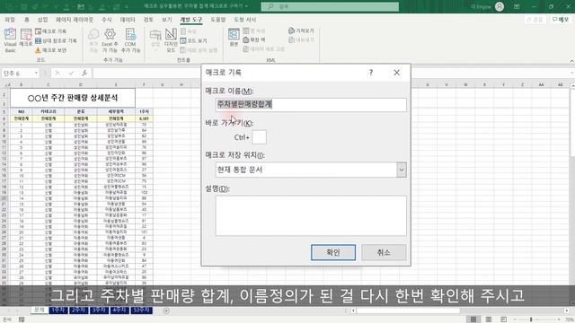575x323 pixels.
Task: Click 취소 in the 매크로 기록 dialog
Action: click(x=384, y=252)
